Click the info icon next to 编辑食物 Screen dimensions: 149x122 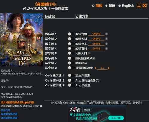[x=107, y=34]
